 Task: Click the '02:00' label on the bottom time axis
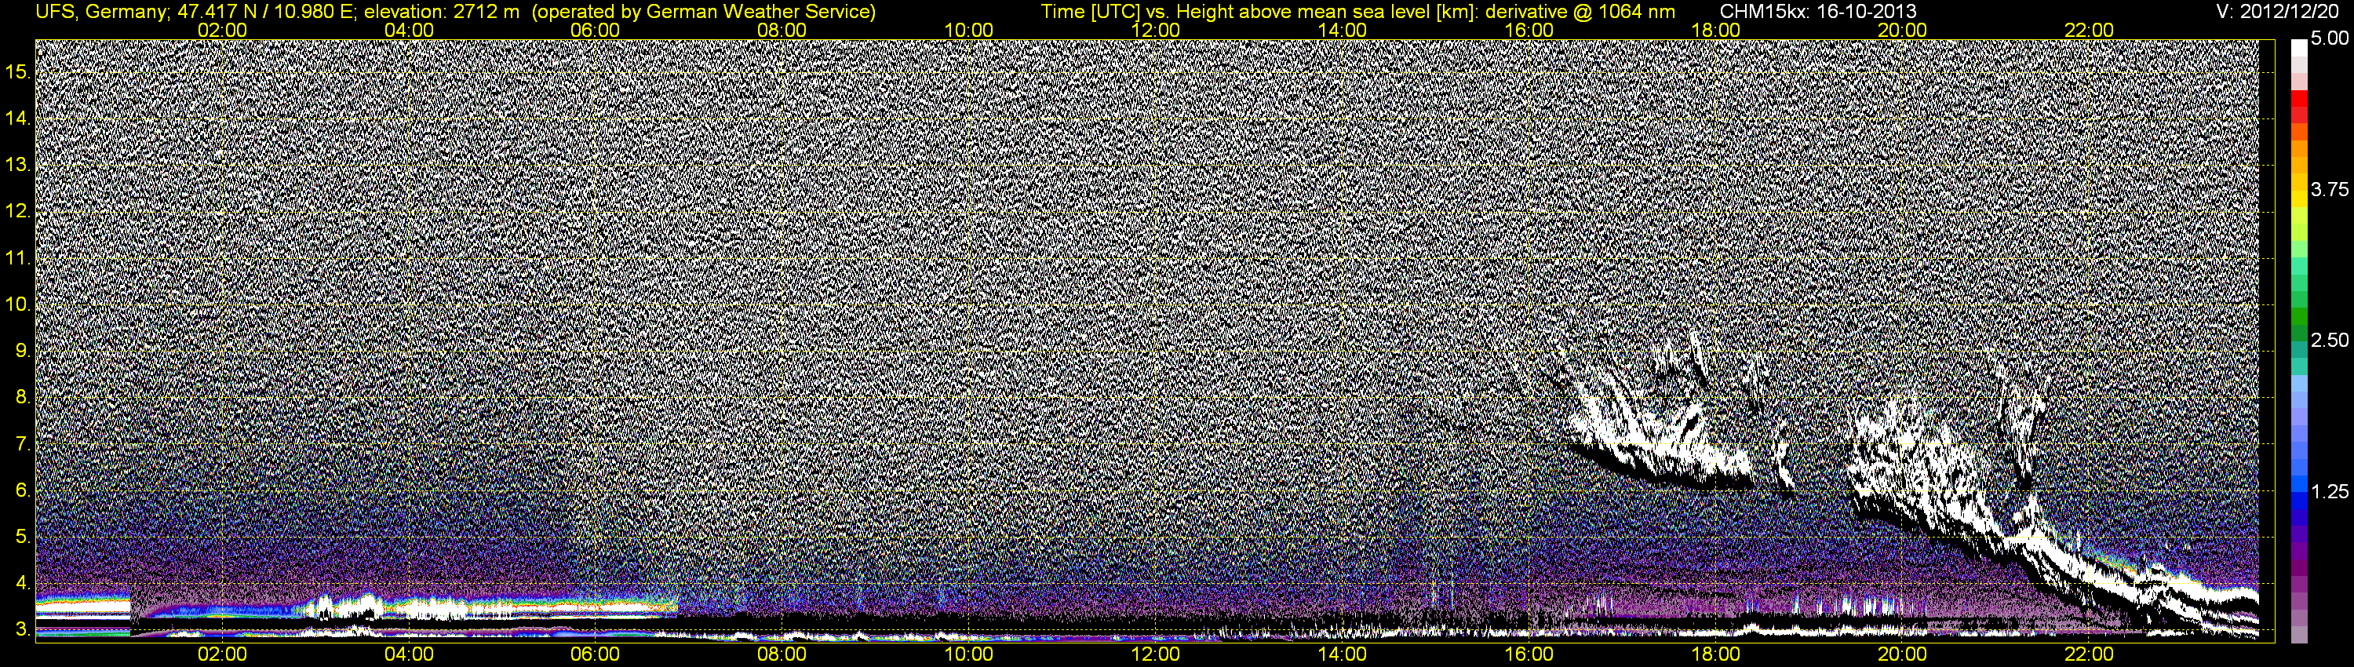click(x=222, y=654)
